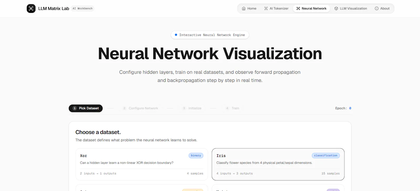Click the Neural Network Visualization heading
420x191 pixels.
(x=210, y=54)
